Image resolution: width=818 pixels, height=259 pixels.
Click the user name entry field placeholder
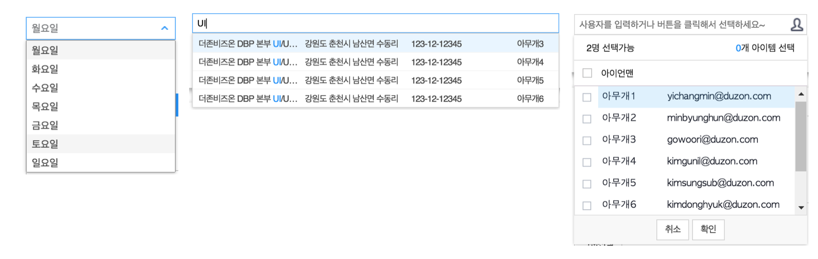click(x=672, y=24)
